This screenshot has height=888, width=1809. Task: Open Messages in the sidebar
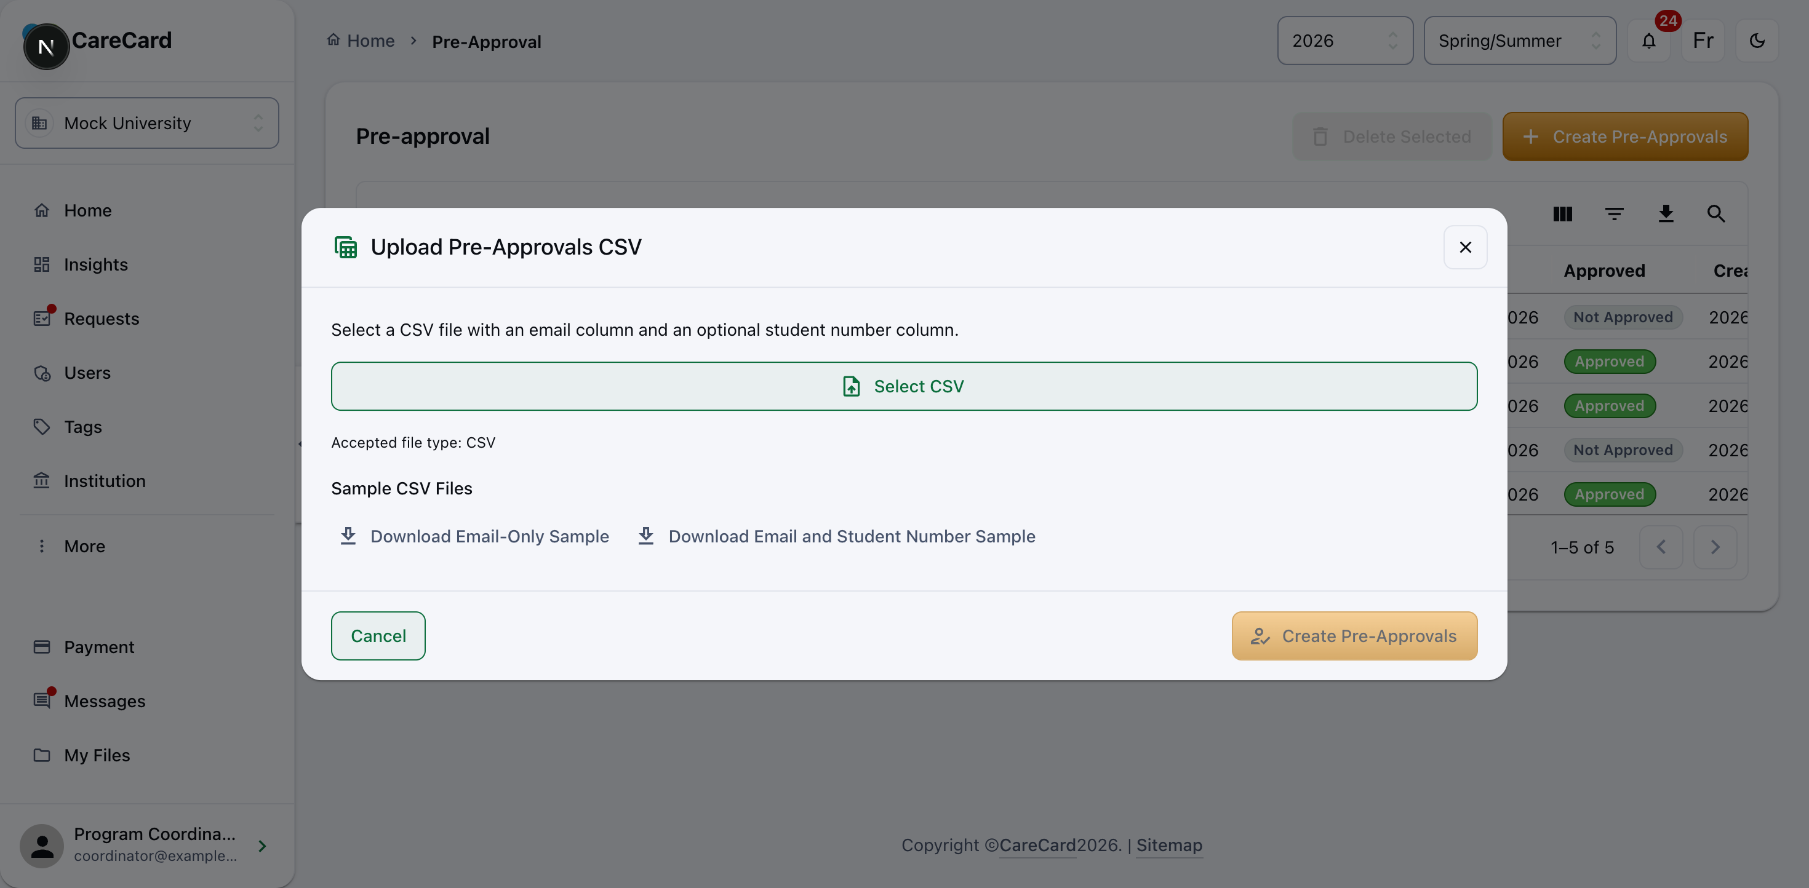147,701
